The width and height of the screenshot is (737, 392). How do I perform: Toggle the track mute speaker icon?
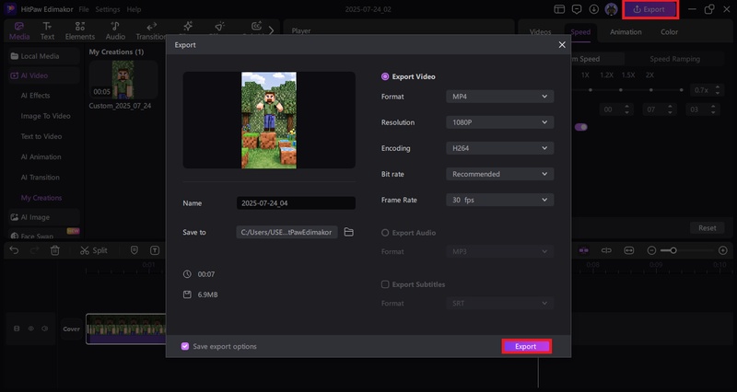tap(45, 329)
